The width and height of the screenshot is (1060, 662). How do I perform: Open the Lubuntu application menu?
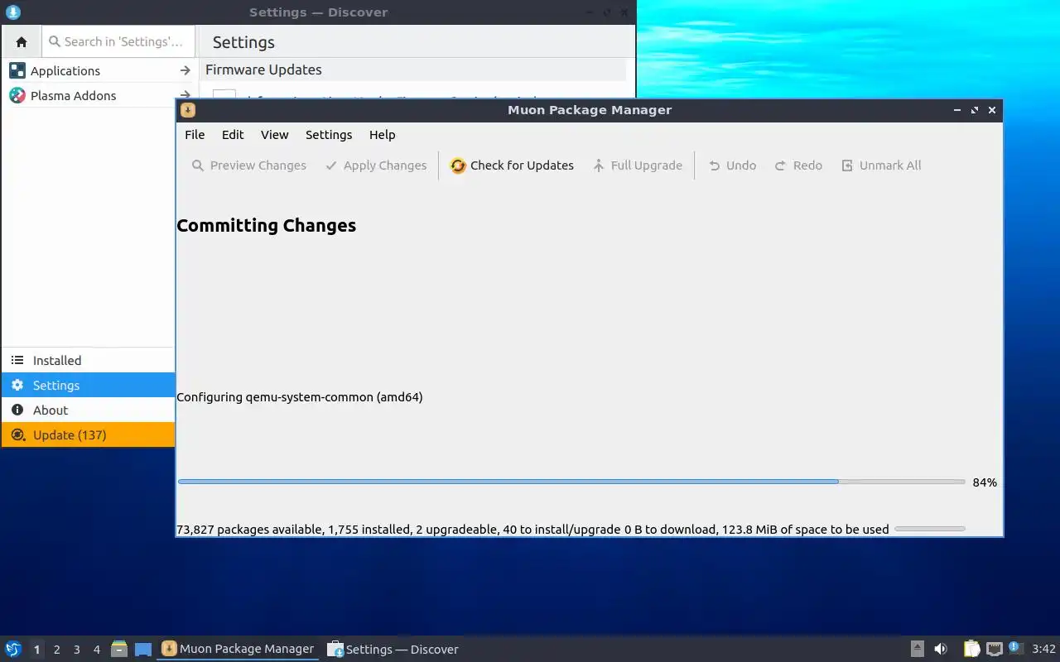13,649
